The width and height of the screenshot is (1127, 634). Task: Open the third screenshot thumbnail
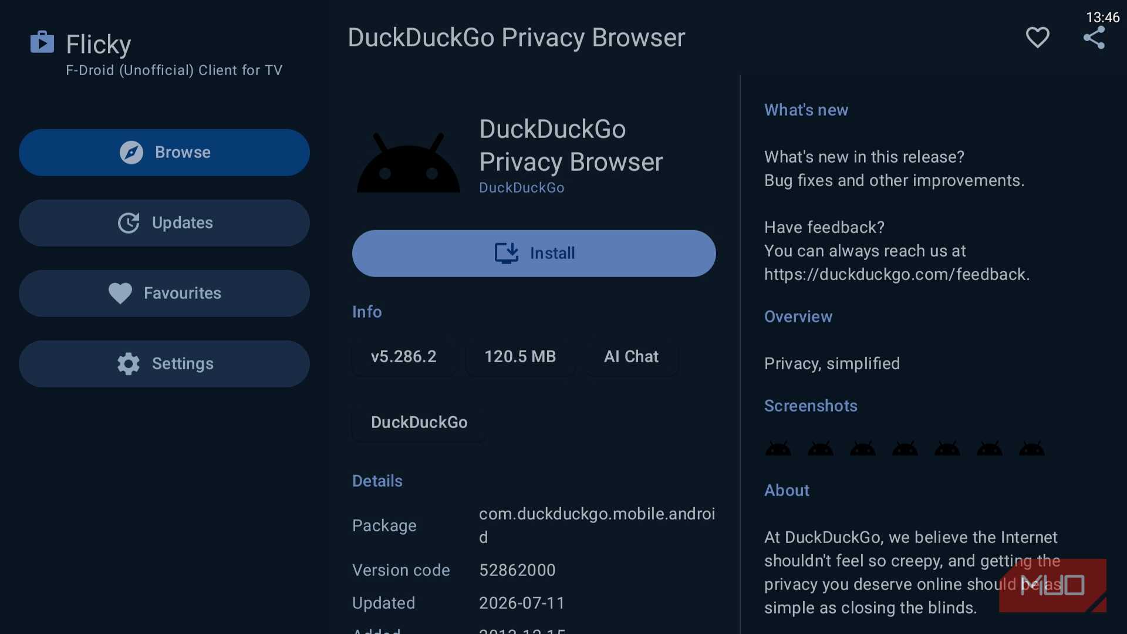coord(863,448)
